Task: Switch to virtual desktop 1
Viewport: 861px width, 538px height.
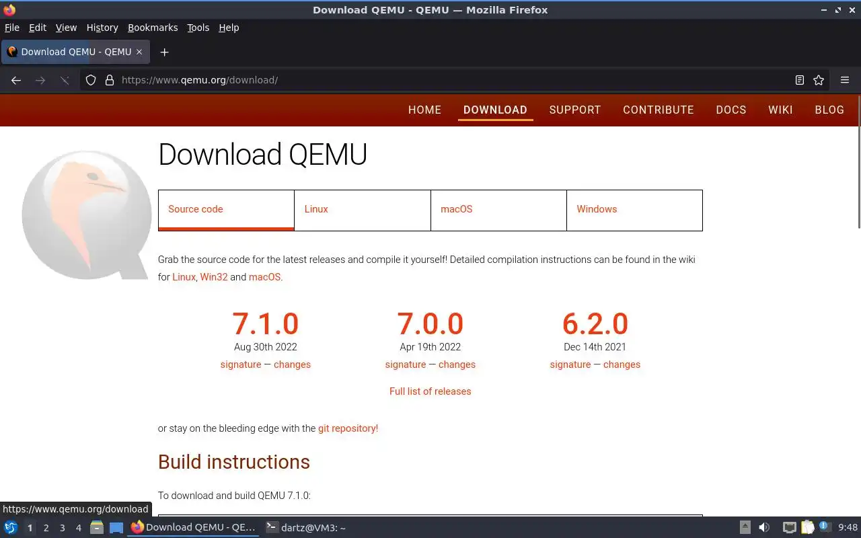Action: coord(30,528)
